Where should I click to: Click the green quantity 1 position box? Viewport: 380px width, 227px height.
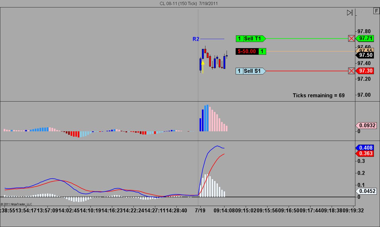[x=262, y=51]
